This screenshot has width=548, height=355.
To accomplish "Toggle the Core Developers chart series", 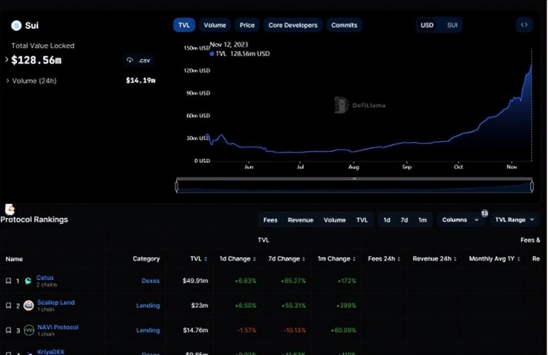I will [x=293, y=25].
